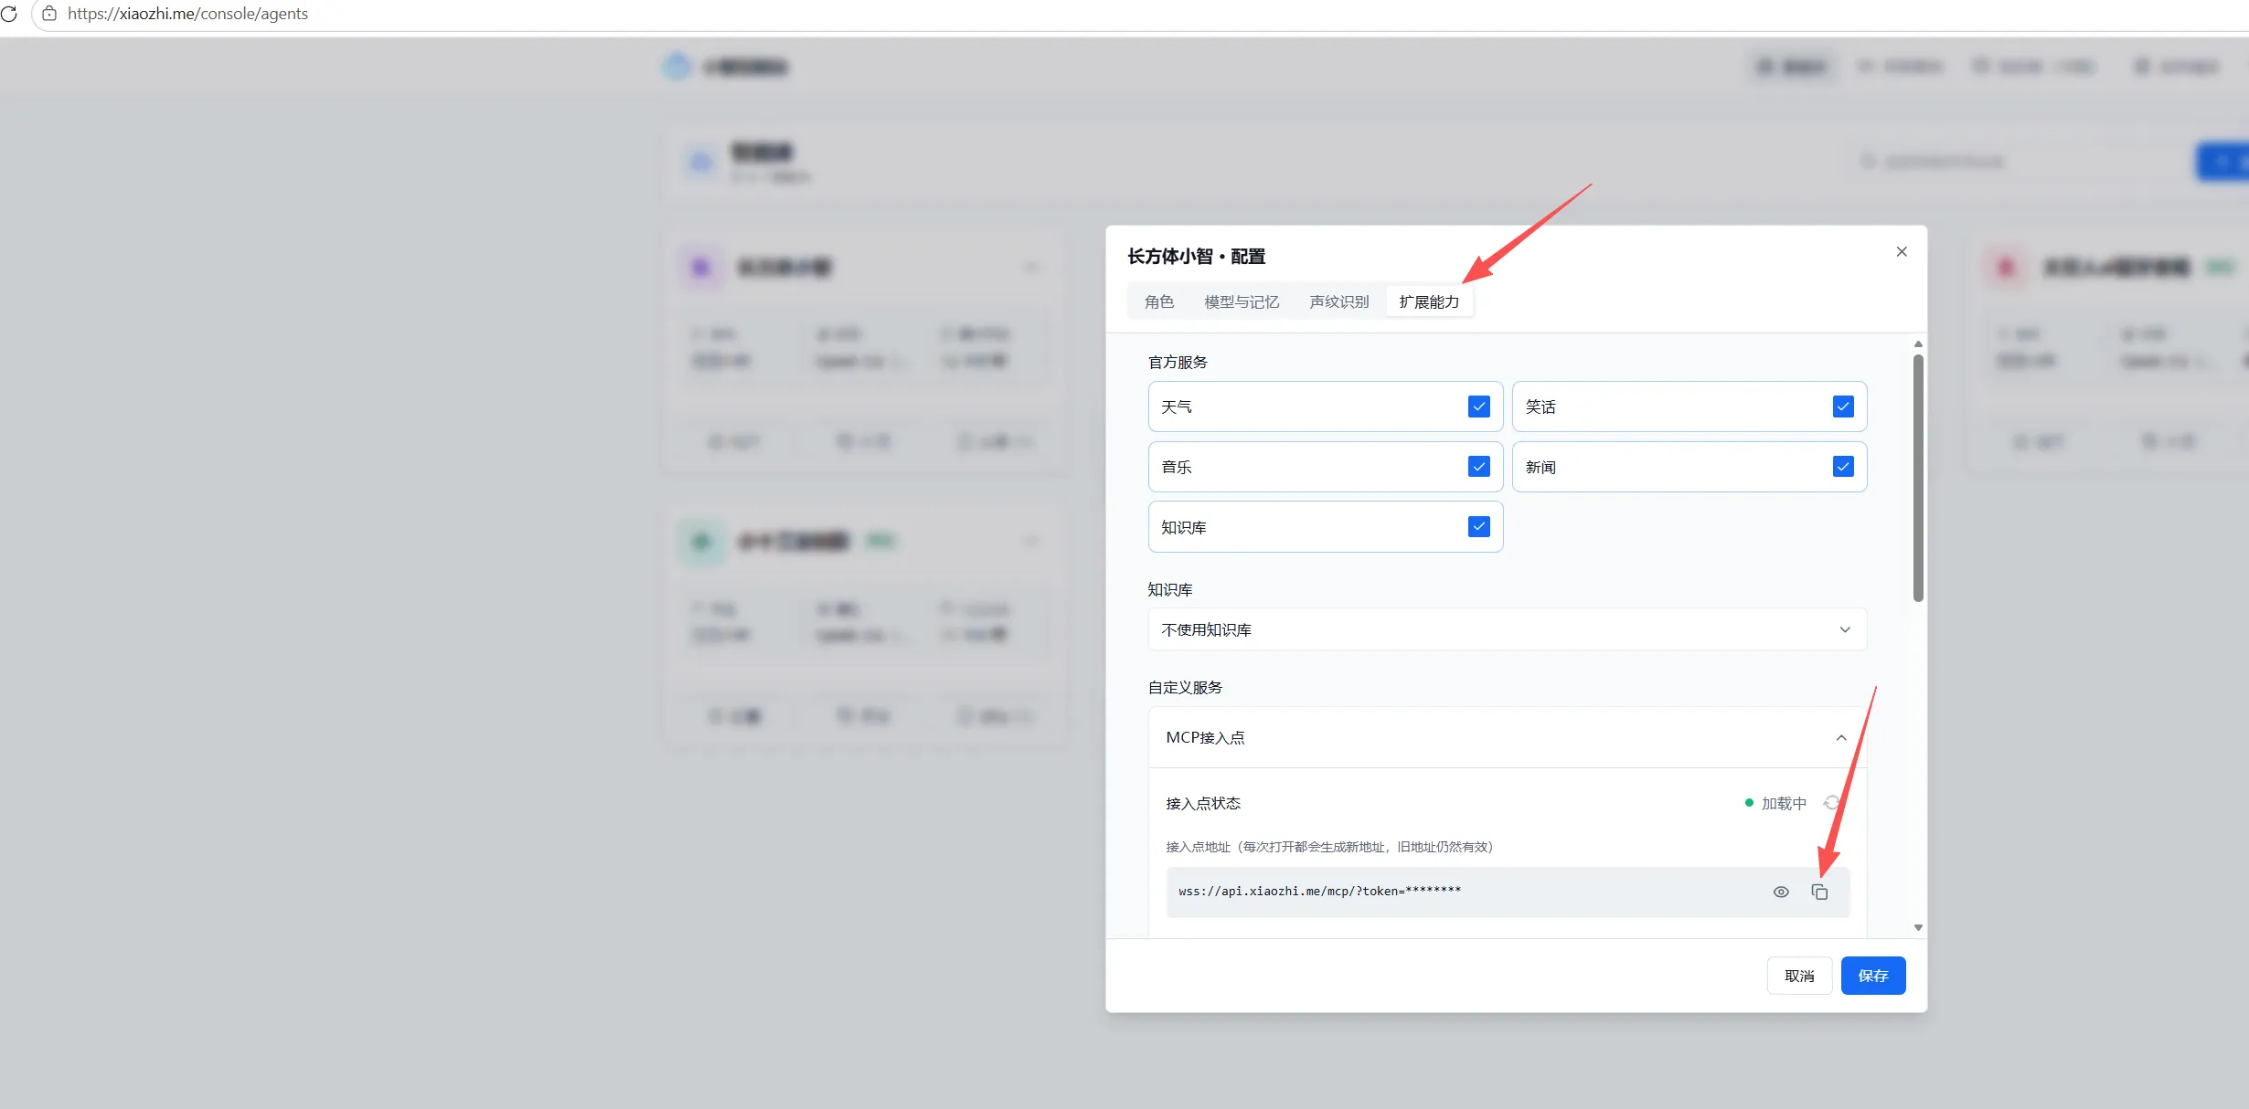The image size is (2249, 1109).
Task: Click the wss endpoint address field
Action: (x=1507, y=892)
